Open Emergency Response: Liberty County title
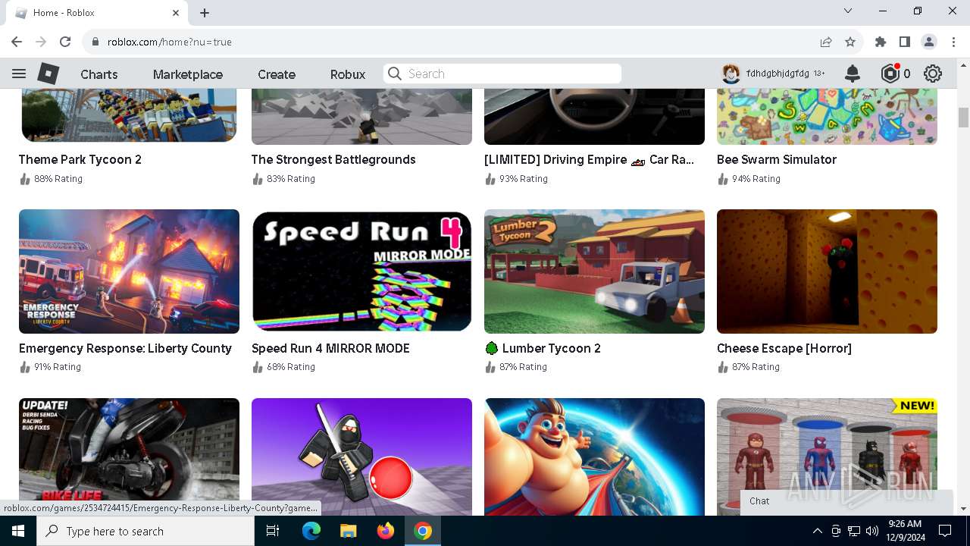 pos(125,348)
